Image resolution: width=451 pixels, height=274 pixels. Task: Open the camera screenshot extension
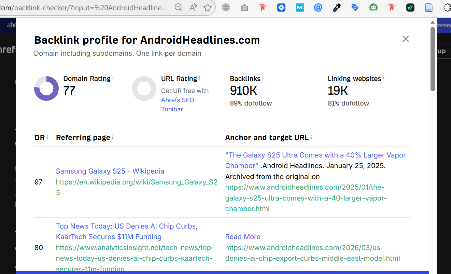[244, 7]
